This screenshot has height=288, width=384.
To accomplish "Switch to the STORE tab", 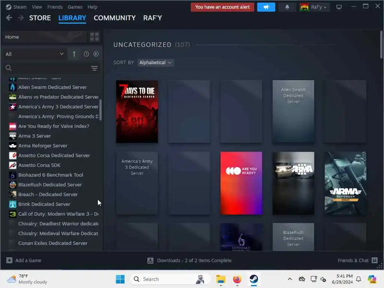I will tap(40, 18).
